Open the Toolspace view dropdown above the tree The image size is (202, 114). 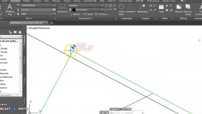tap(21, 37)
